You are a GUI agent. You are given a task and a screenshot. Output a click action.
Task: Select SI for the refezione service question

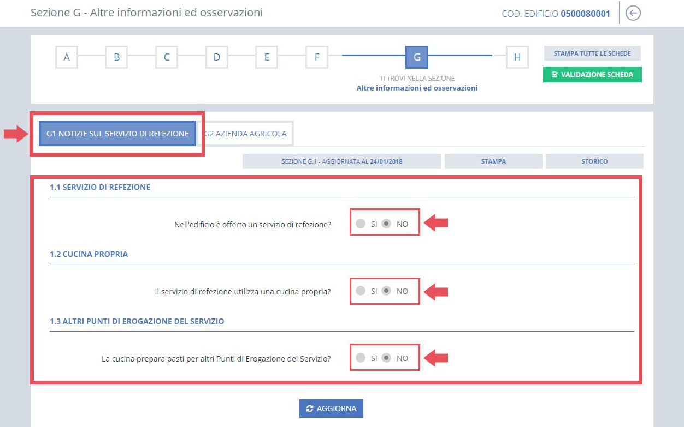361,222
